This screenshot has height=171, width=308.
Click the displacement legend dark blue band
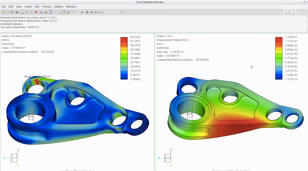[x=279, y=77]
